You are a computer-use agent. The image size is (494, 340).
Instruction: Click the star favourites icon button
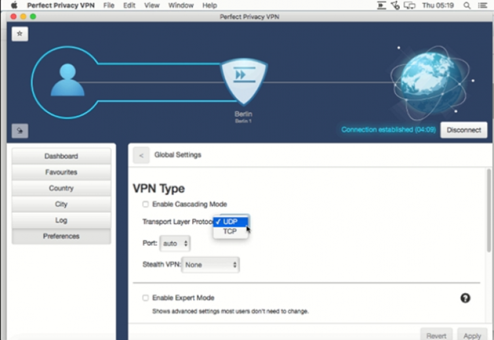click(20, 34)
